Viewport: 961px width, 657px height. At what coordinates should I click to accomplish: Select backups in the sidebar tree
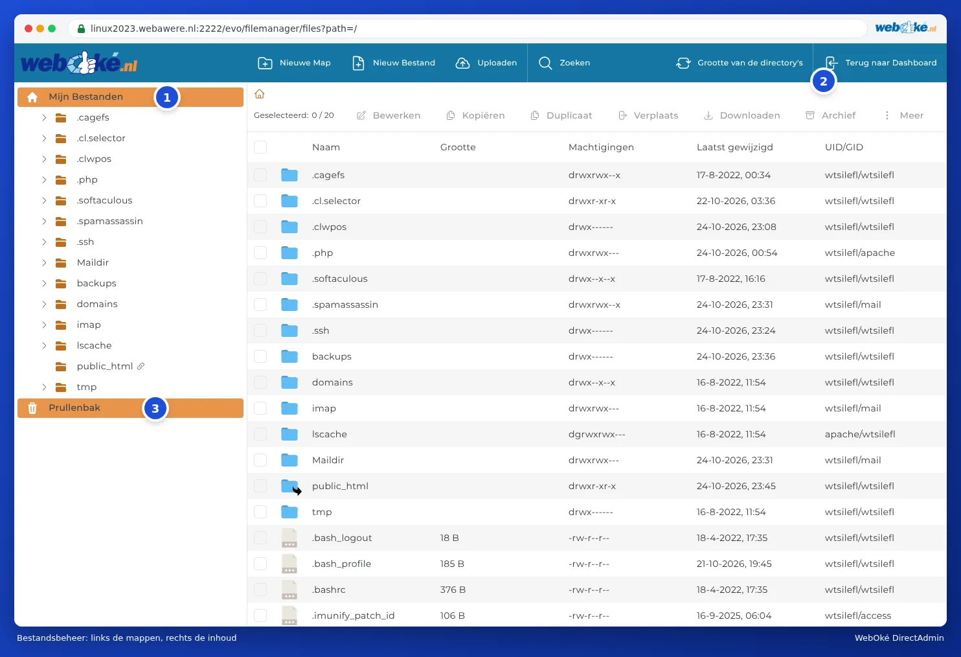coord(96,283)
